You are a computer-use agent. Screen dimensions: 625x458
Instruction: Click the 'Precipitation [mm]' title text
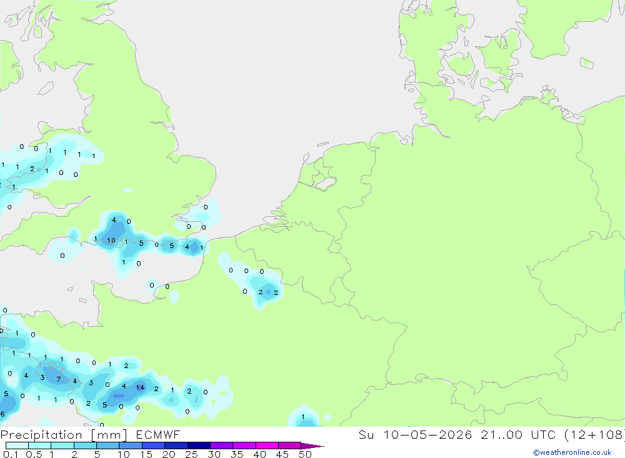pos(64,435)
